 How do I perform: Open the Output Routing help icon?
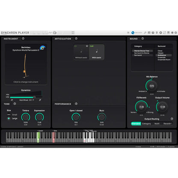172,119
